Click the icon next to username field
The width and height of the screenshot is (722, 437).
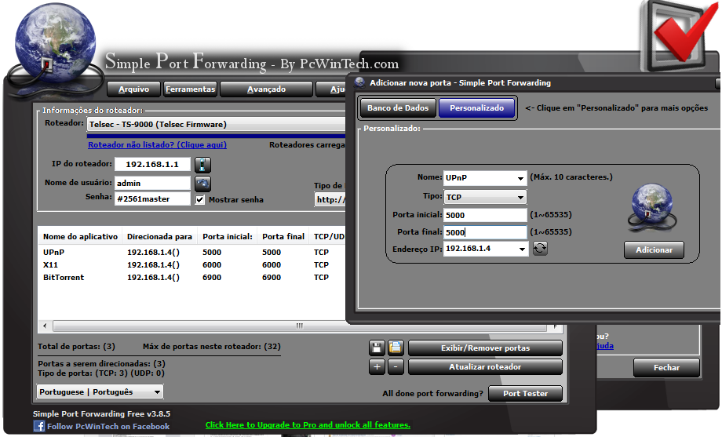202,184
